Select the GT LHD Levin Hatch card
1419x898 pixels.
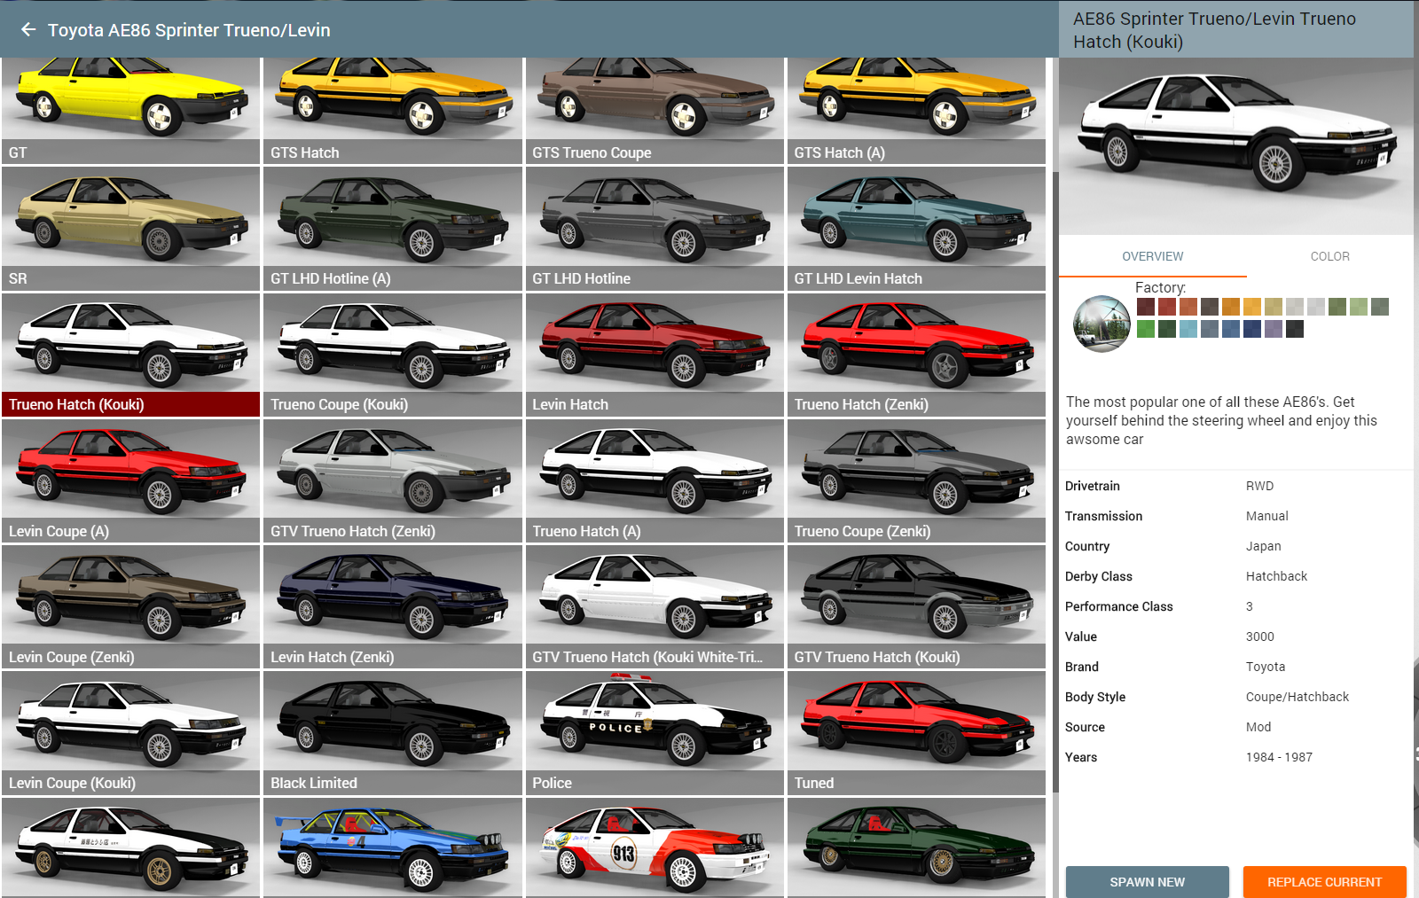916,229
